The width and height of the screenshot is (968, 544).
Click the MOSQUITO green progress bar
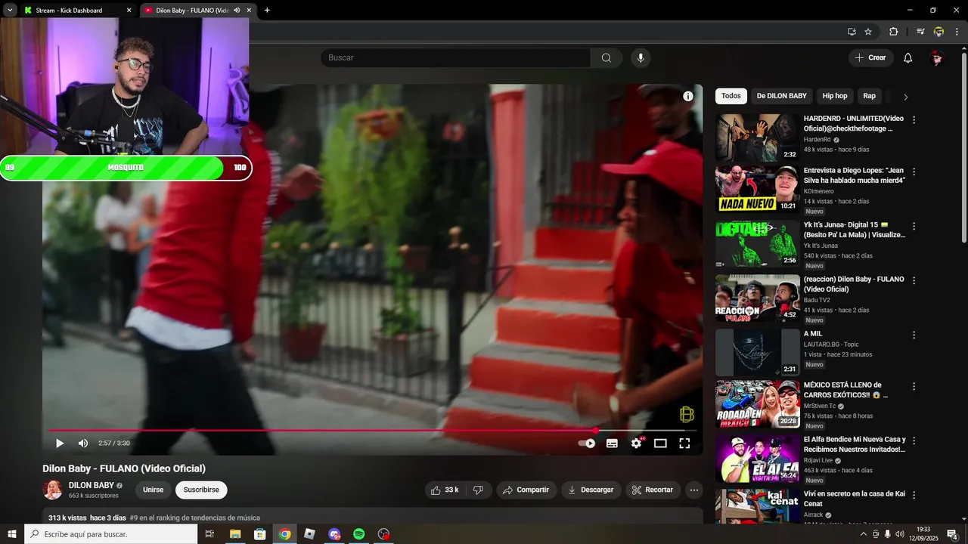pyautogui.click(x=126, y=168)
